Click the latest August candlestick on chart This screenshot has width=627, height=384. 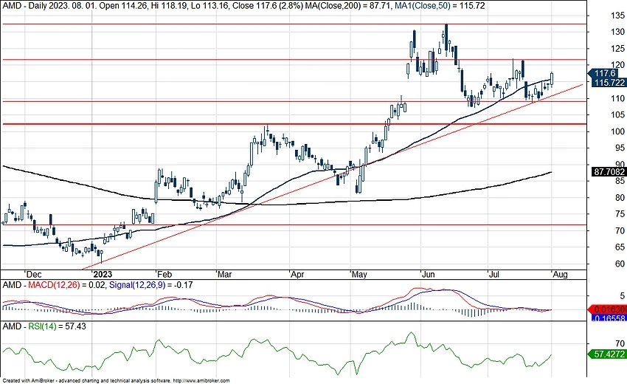552,78
